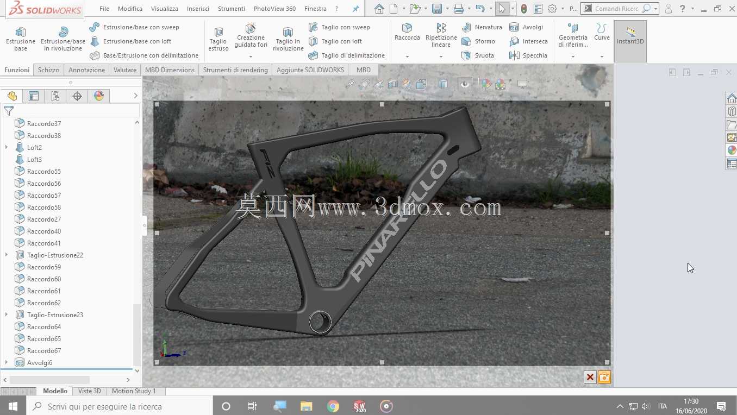Open the Strumenti menu
Screen dimensions: 737x415
[232, 9]
